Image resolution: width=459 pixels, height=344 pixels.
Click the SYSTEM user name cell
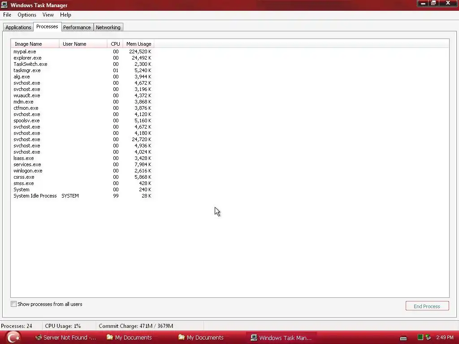[x=70, y=196]
